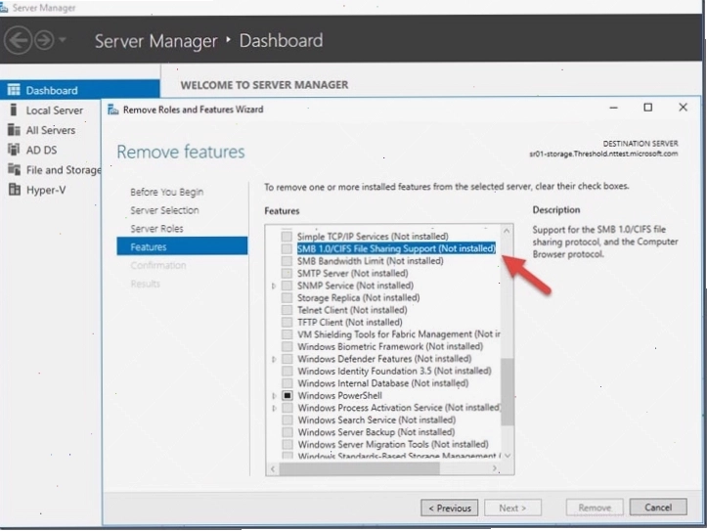Image resolution: width=707 pixels, height=531 pixels.
Task: Toggle Simple TCP/IP Services checkbox
Action: (287, 237)
